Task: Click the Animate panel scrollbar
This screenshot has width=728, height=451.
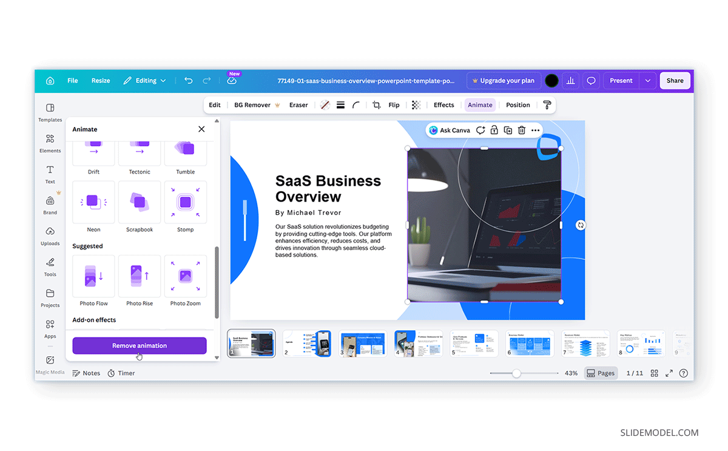Action: [x=217, y=282]
